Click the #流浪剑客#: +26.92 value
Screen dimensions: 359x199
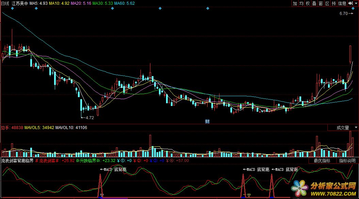tap(55, 161)
